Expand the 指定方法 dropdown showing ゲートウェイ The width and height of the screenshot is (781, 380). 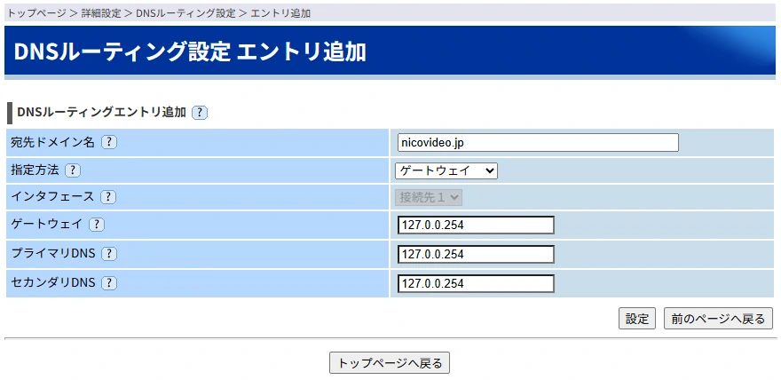[x=446, y=170]
